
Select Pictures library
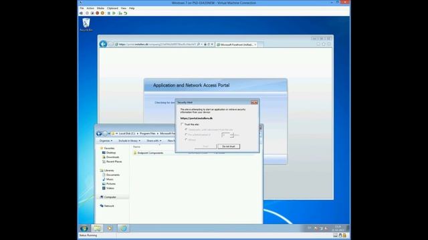(109, 184)
